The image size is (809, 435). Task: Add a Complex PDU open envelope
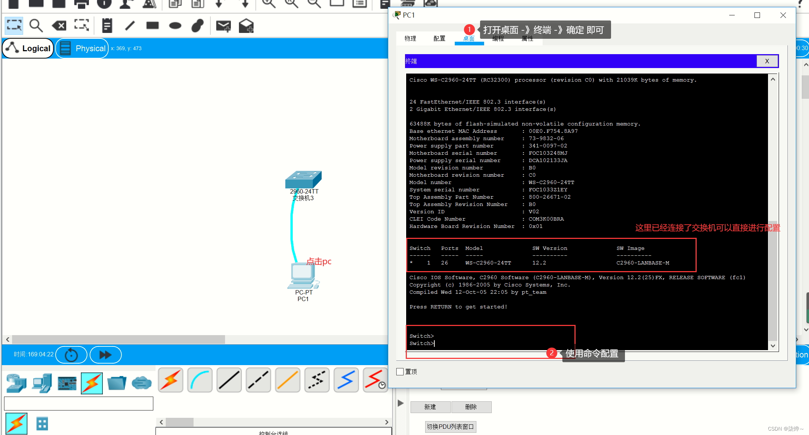pyautogui.click(x=246, y=26)
